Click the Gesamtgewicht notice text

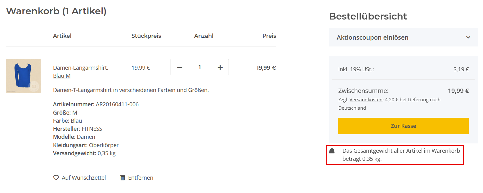tap(401, 155)
